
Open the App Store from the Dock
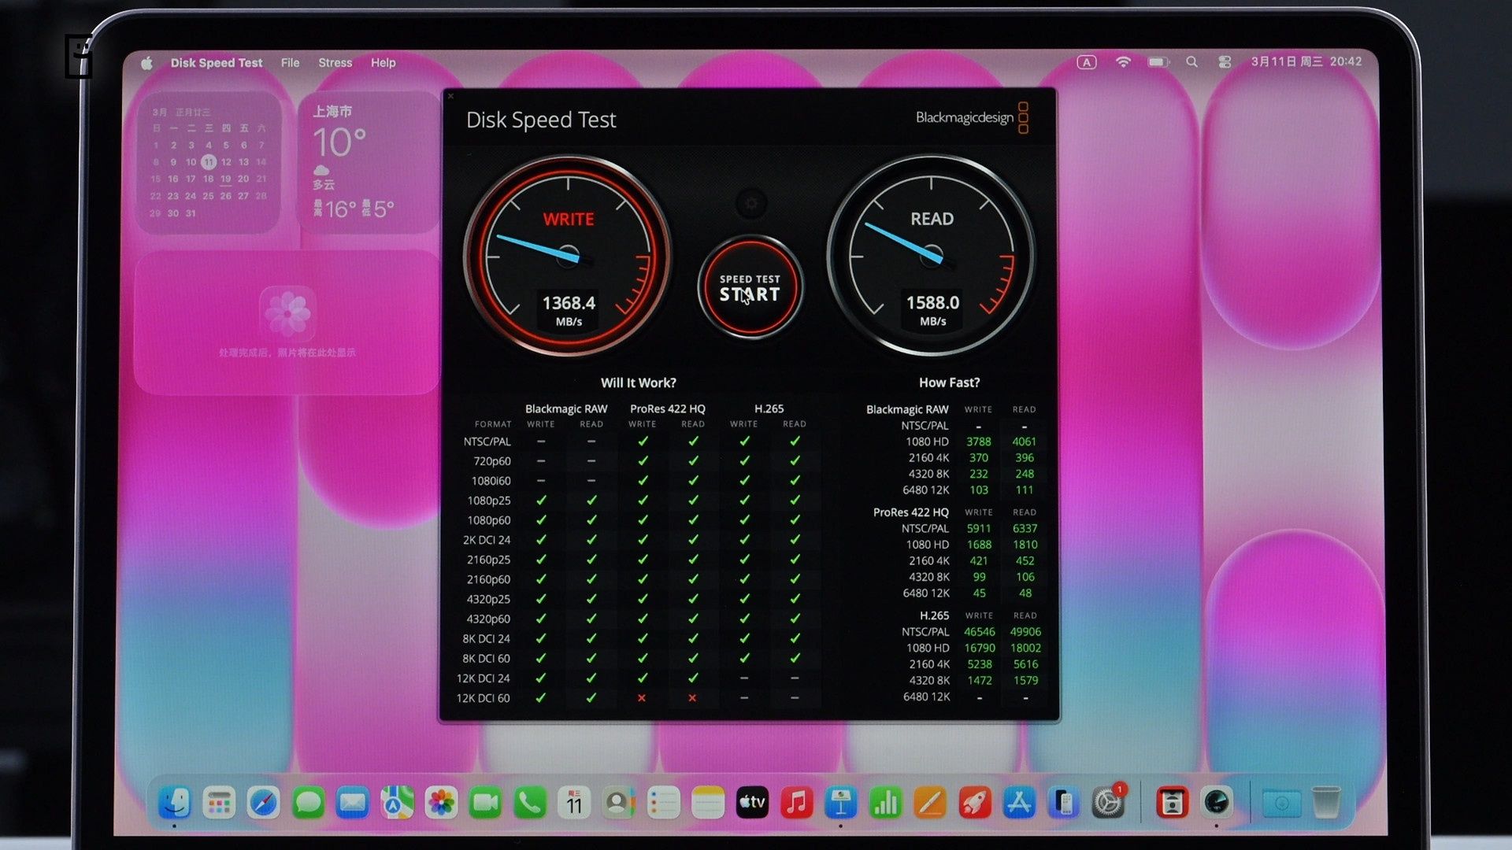click(x=1019, y=803)
